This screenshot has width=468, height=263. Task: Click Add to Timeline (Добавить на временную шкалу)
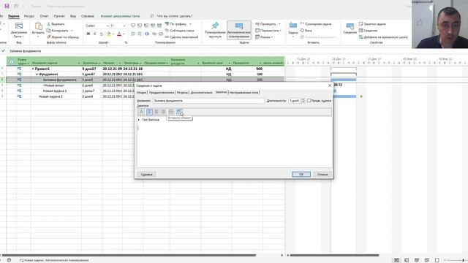(x=383, y=37)
